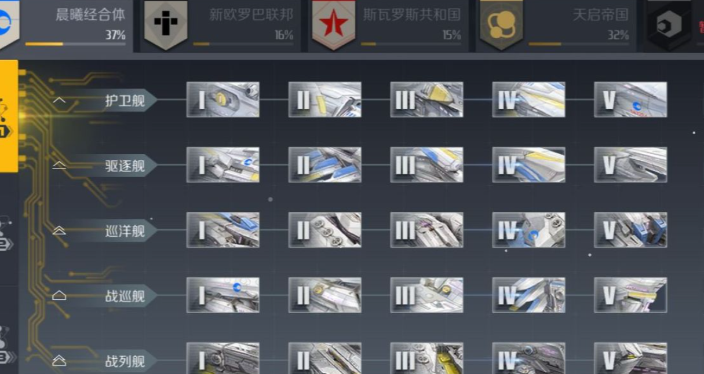The width and height of the screenshot is (704, 374).
Task: Open tier V 护卫舰 ship card
Action: [x=630, y=100]
